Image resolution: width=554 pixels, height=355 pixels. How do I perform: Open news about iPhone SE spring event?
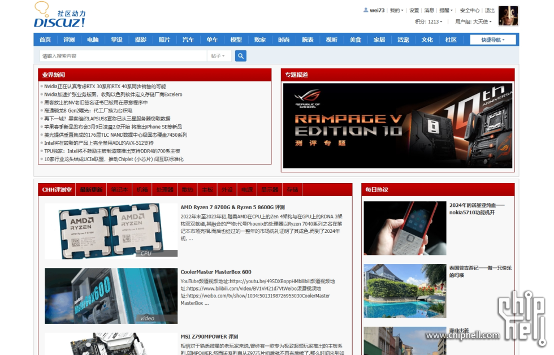point(113,127)
